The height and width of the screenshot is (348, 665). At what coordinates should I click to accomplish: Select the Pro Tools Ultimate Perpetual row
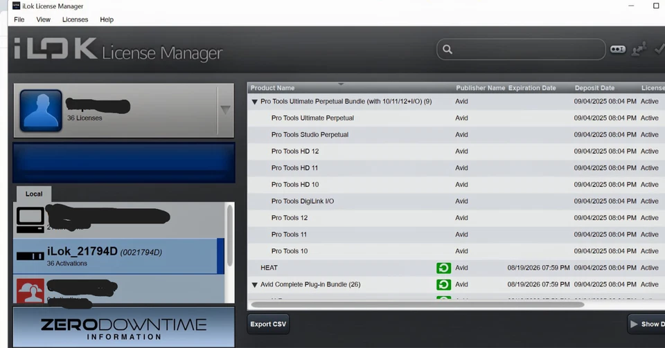click(x=456, y=118)
